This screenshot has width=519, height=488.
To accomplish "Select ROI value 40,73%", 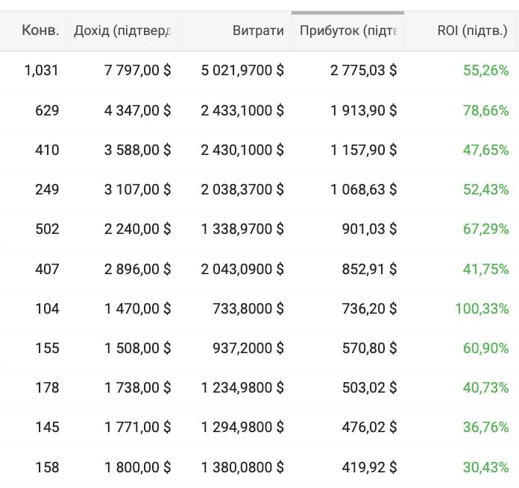I will coord(486,387).
